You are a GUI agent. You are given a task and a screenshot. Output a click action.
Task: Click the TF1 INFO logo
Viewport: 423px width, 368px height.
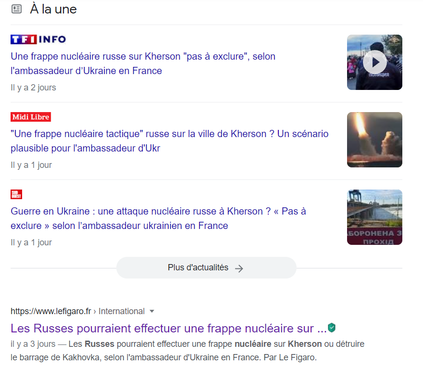pyautogui.click(x=38, y=39)
